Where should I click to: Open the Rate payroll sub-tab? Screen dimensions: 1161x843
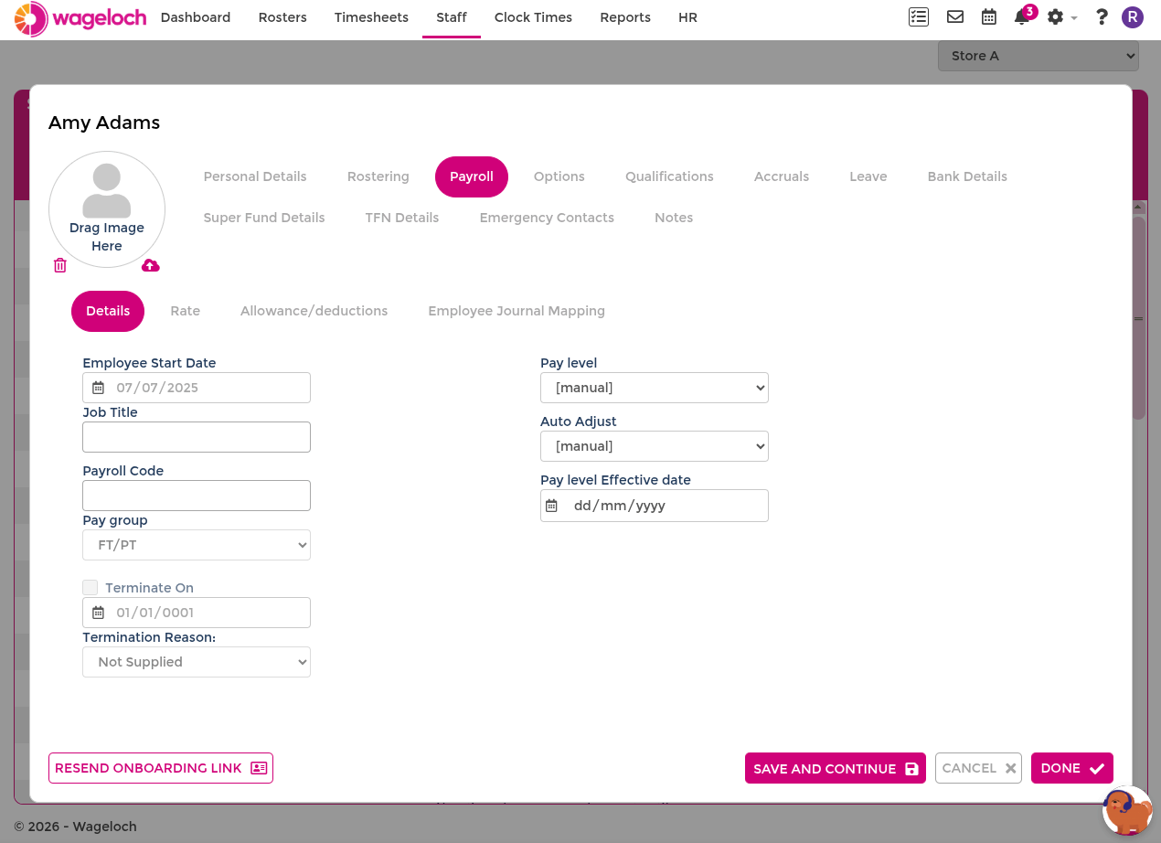pos(186,311)
